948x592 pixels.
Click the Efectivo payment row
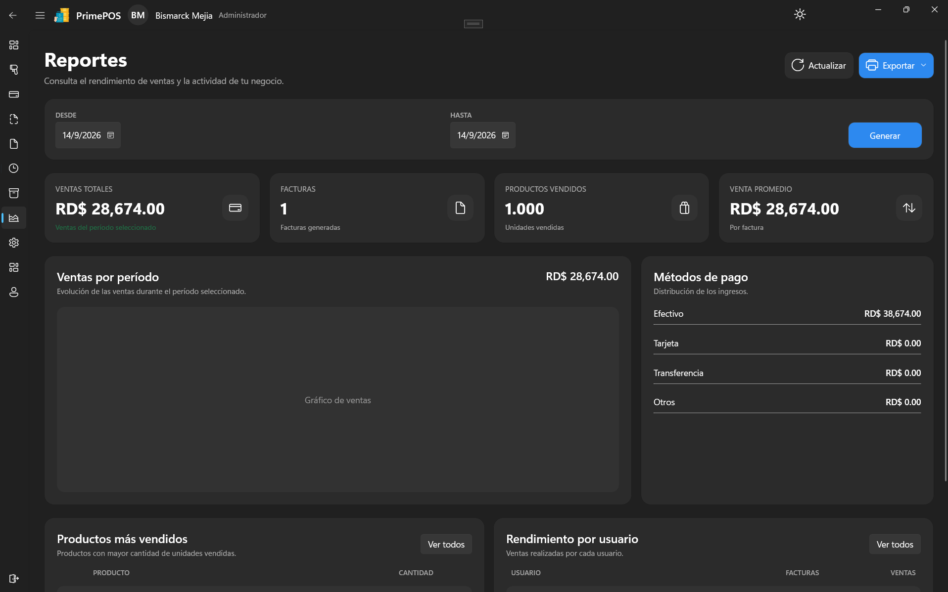click(787, 314)
